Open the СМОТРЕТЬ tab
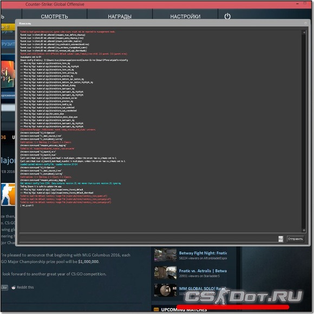Image resolution: width=314 pixels, height=314 pixels. (x=54, y=16)
